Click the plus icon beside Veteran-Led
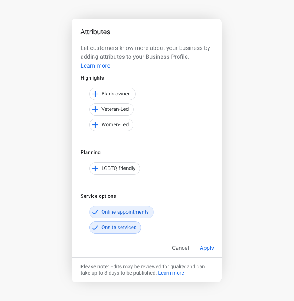294x301 pixels. 95,109
